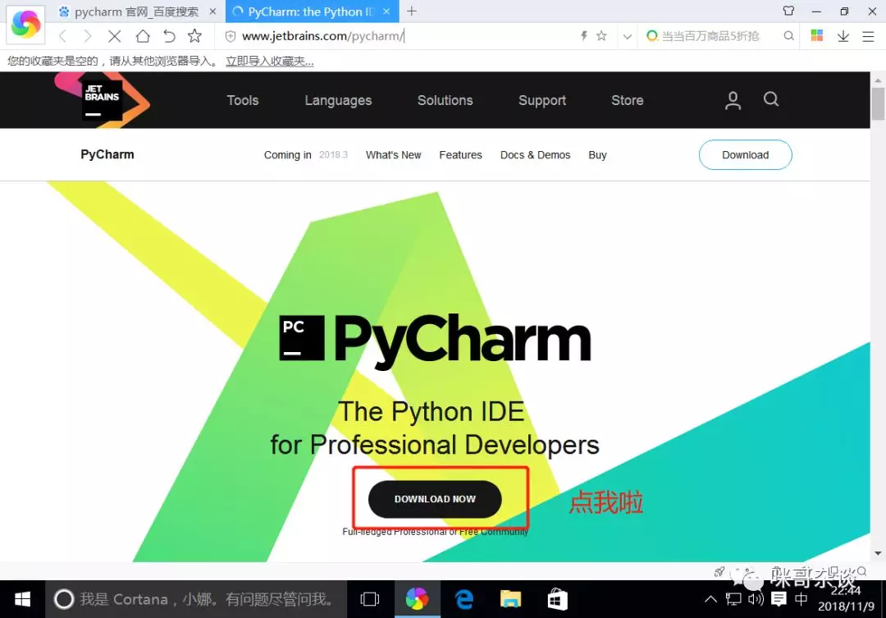Click the 360 browser logo icon

pyautogui.click(x=25, y=25)
